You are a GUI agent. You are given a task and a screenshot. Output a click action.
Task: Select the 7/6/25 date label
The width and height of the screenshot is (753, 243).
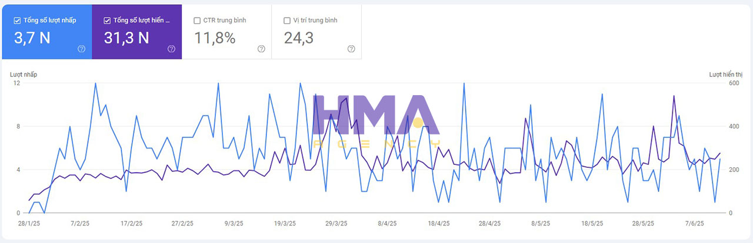[x=694, y=224]
